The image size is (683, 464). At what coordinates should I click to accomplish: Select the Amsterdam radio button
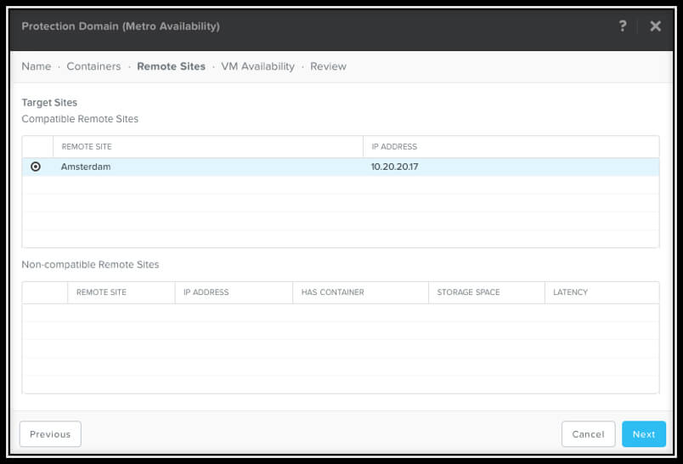pyautogui.click(x=36, y=167)
